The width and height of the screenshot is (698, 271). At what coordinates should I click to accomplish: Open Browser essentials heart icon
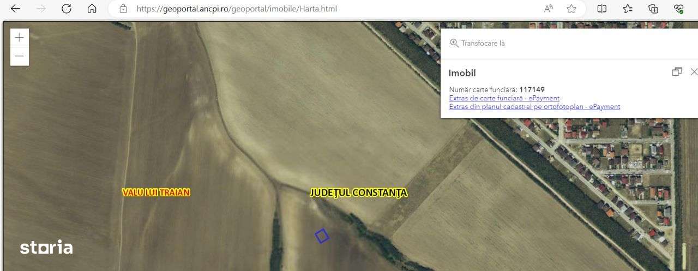(x=679, y=9)
